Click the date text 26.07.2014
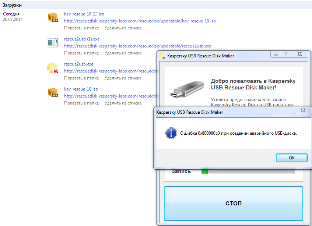The image size is (312, 226). pyautogui.click(x=13, y=20)
